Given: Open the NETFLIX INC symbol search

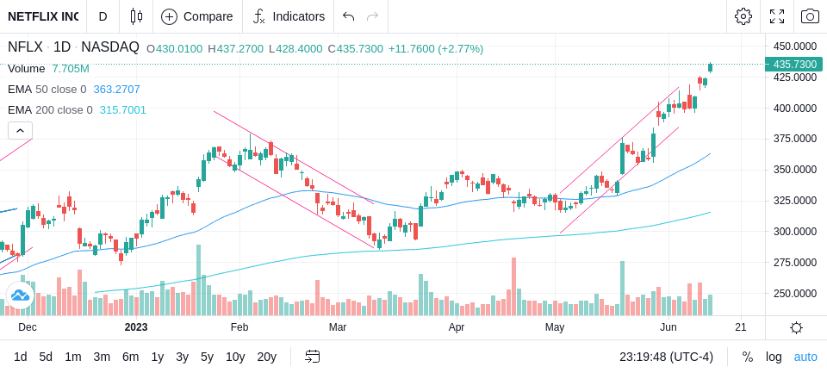Looking at the screenshot, I should pyautogui.click(x=43, y=16).
